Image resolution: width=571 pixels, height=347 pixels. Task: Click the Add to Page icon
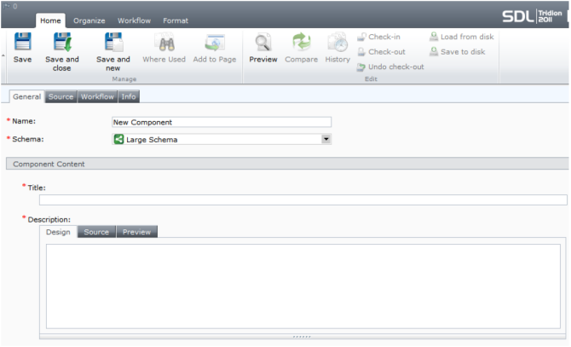[215, 43]
